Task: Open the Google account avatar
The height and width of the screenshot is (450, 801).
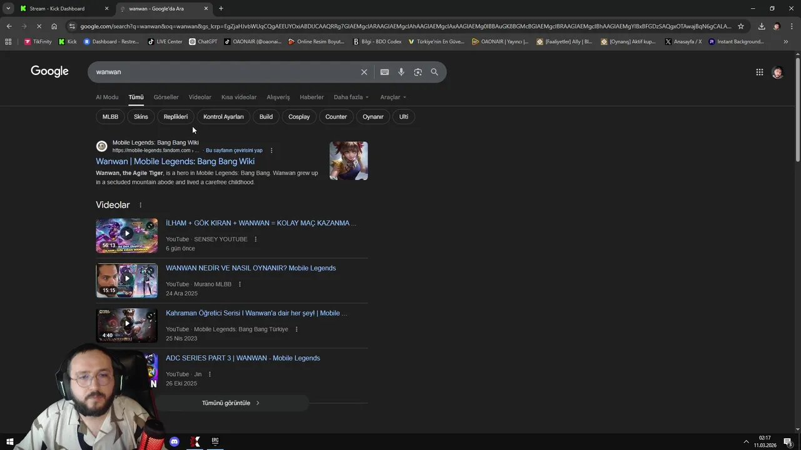Action: 777,72
